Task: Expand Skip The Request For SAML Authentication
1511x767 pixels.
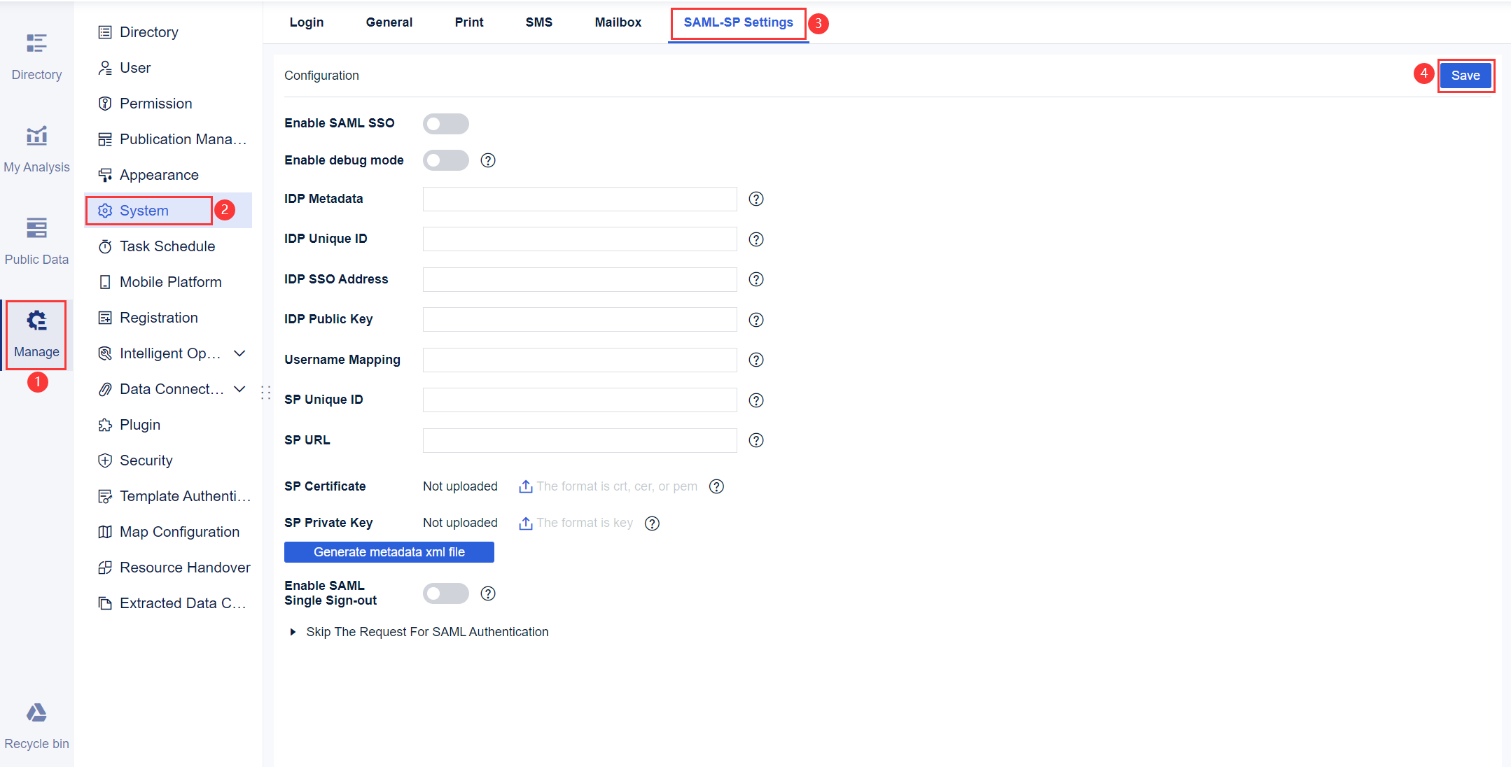Action: point(293,631)
